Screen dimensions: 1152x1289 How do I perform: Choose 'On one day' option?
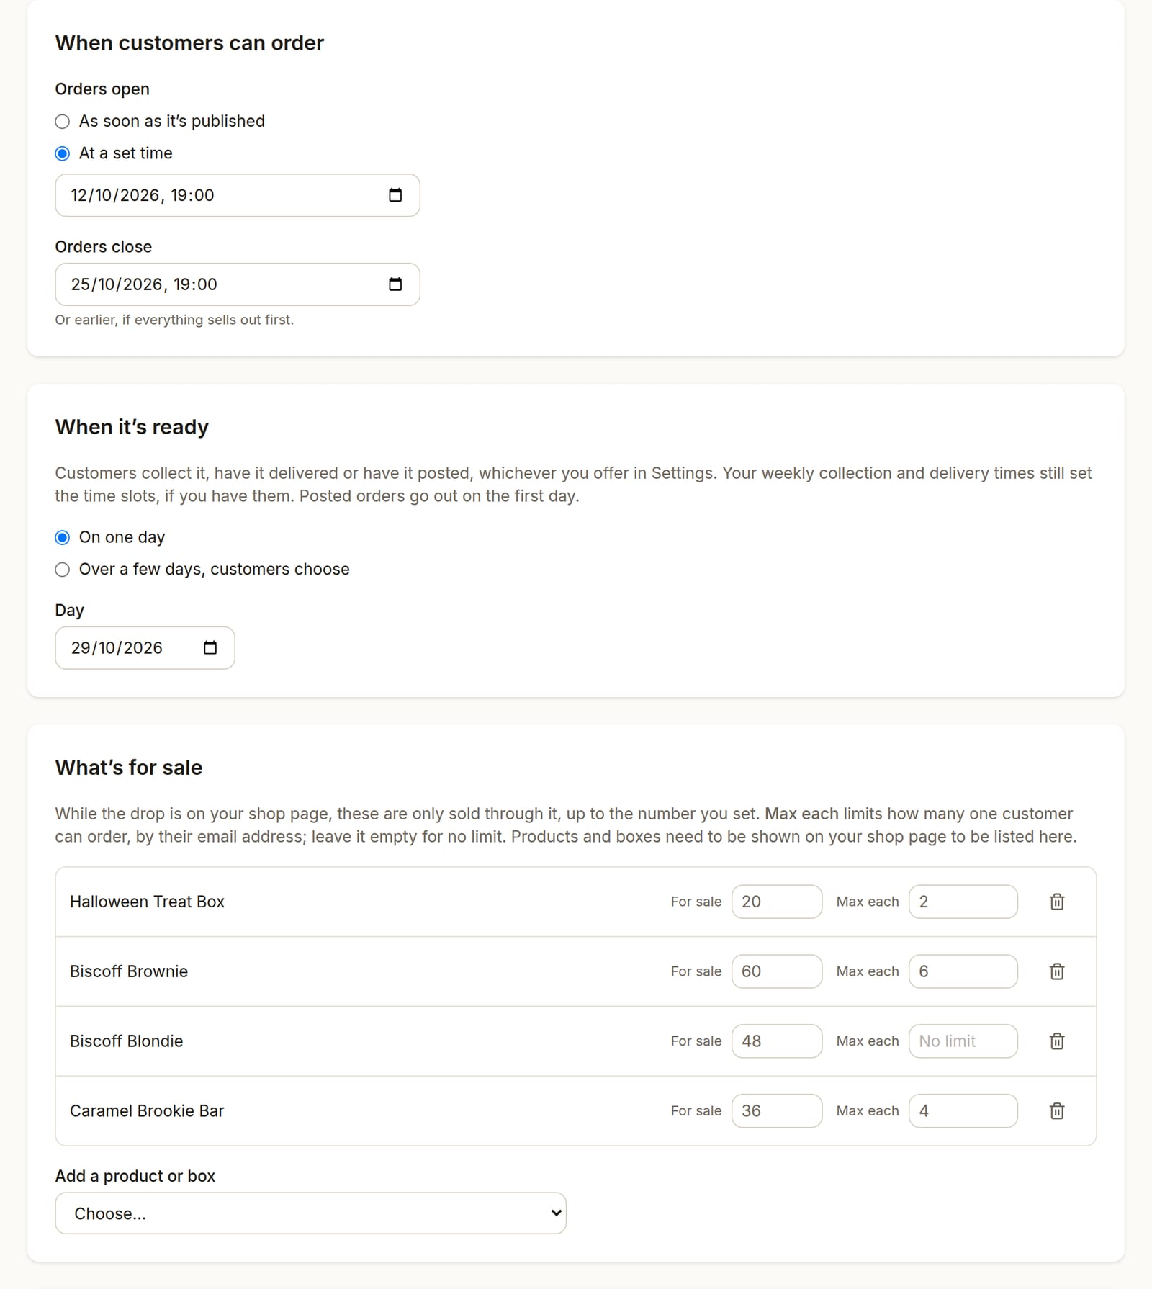coord(63,538)
